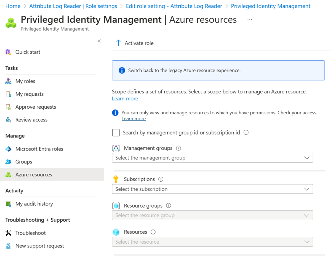Click the My roles icon
Image resolution: width=331 pixels, height=261 pixels.
(8, 81)
